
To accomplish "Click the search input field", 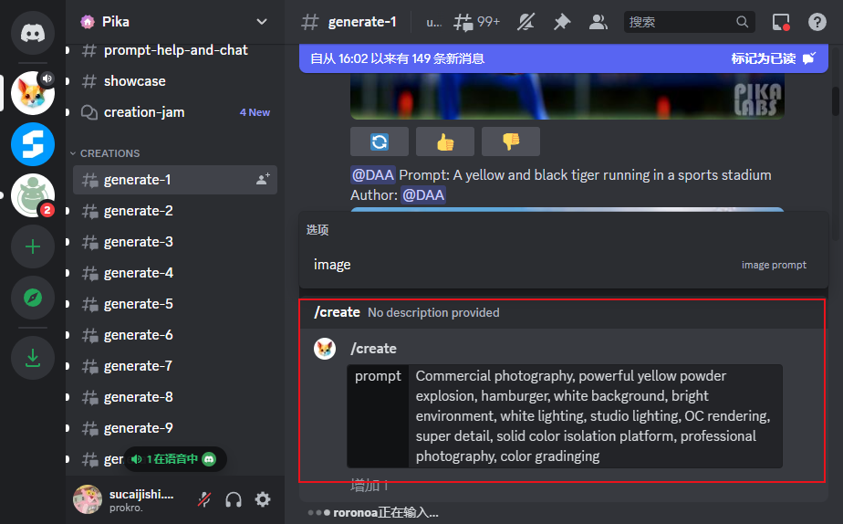I will pyautogui.click(x=680, y=22).
